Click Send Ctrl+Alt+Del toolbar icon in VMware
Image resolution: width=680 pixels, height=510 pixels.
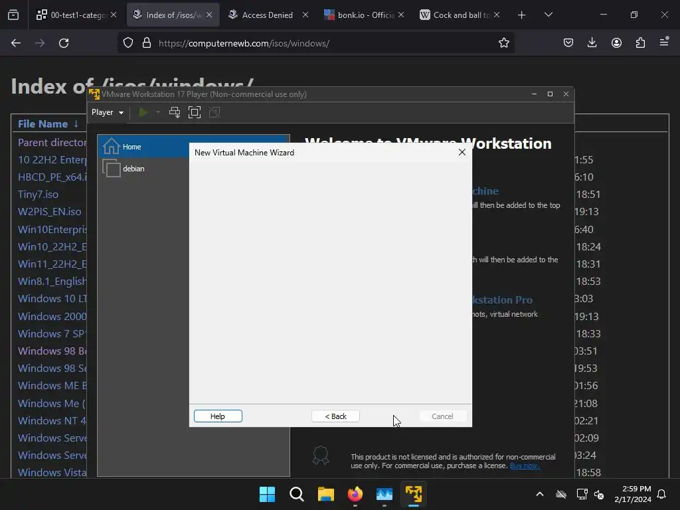click(175, 112)
